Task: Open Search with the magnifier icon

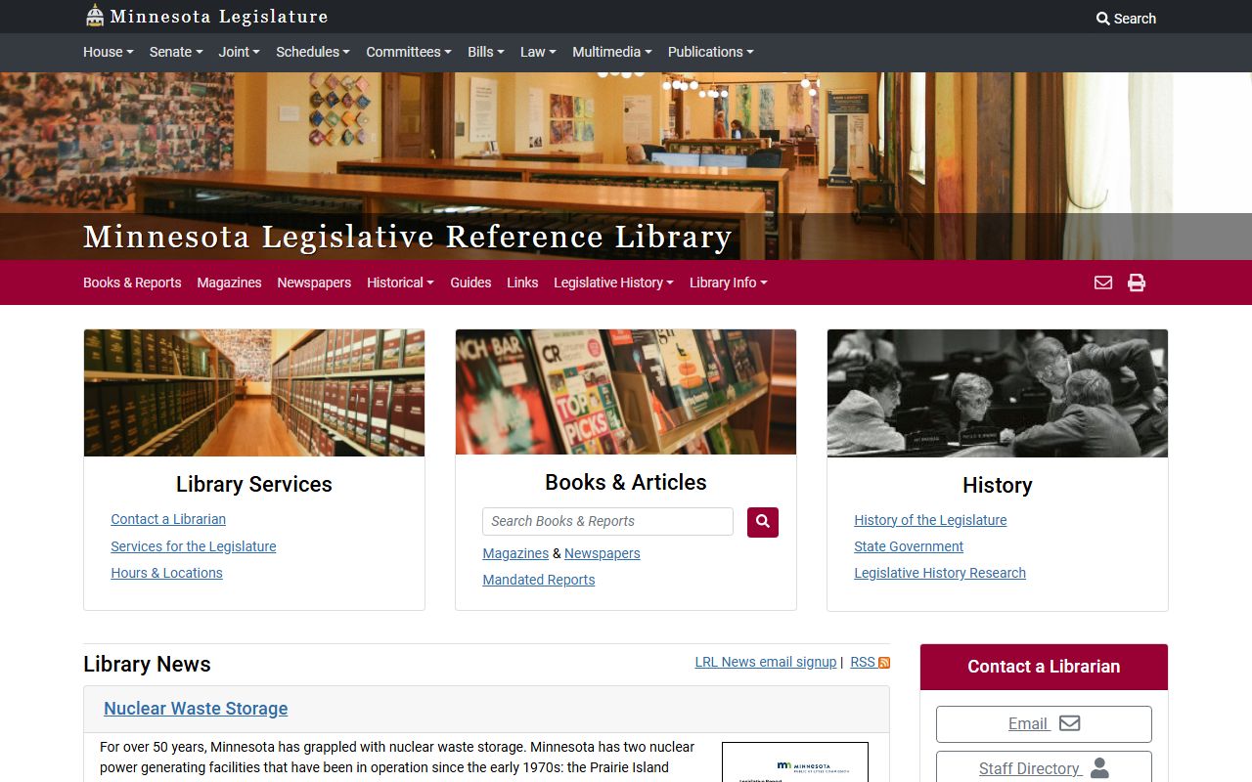Action: pos(1126,19)
